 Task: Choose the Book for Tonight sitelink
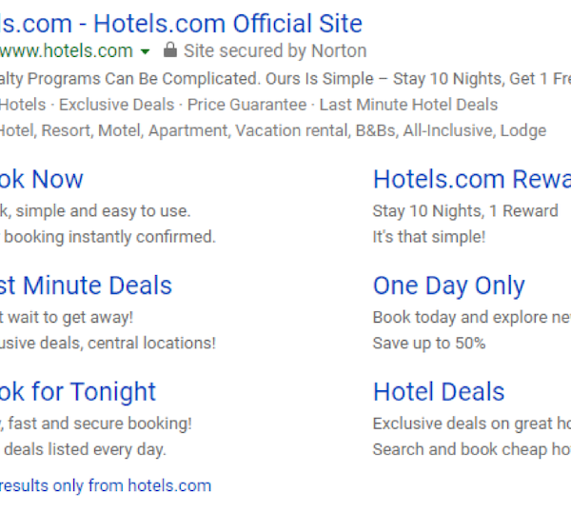78,392
